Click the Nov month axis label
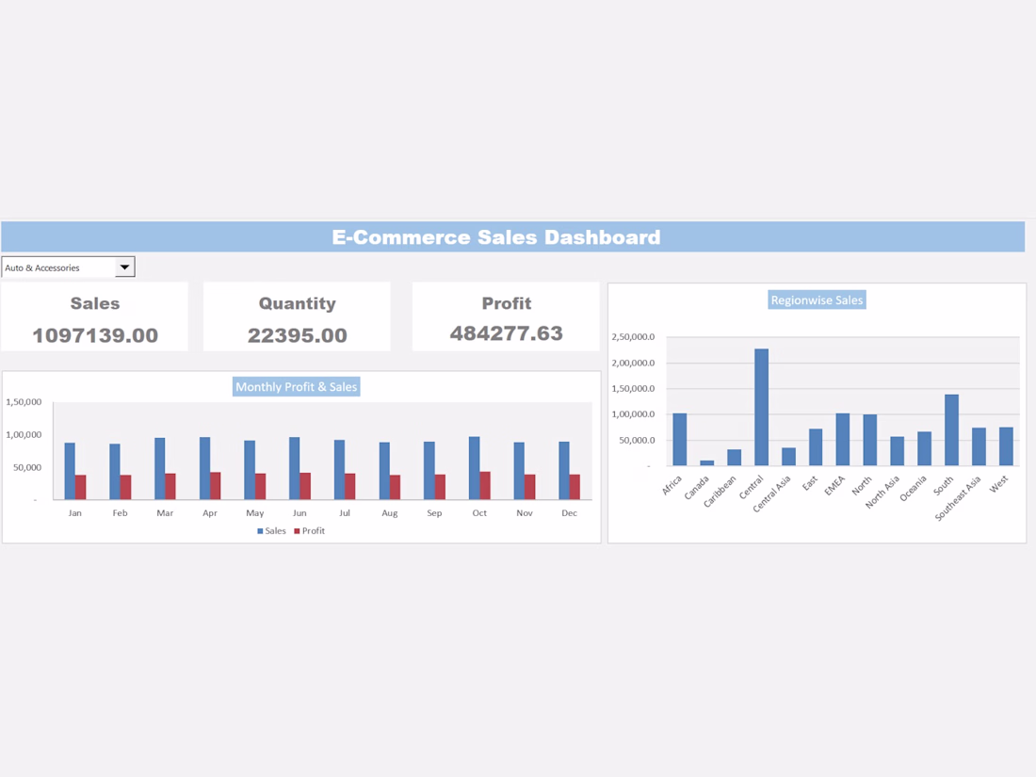This screenshot has height=777, width=1036. coord(524,512)
